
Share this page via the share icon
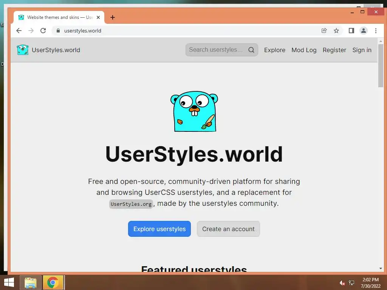click(324, 31)
